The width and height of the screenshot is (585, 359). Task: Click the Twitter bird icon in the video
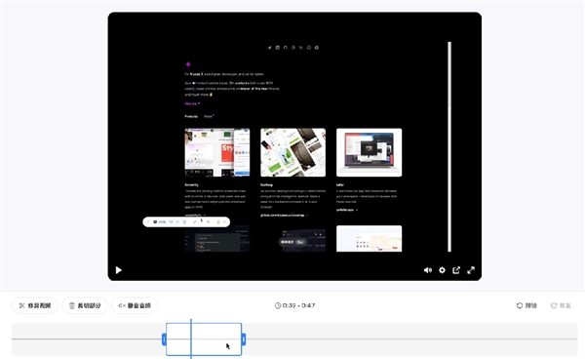click(x=270, y=48)
